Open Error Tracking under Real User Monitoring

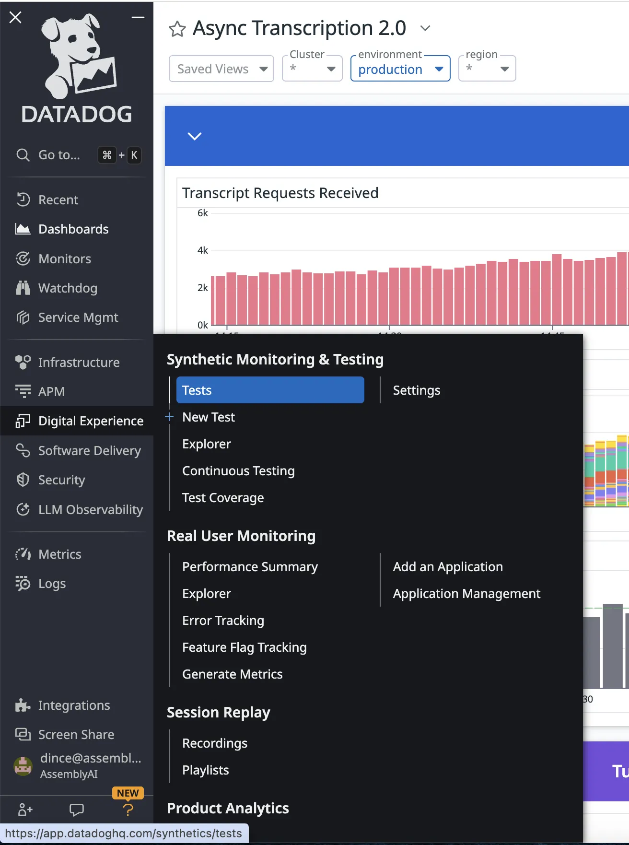(x=223, y=621)
